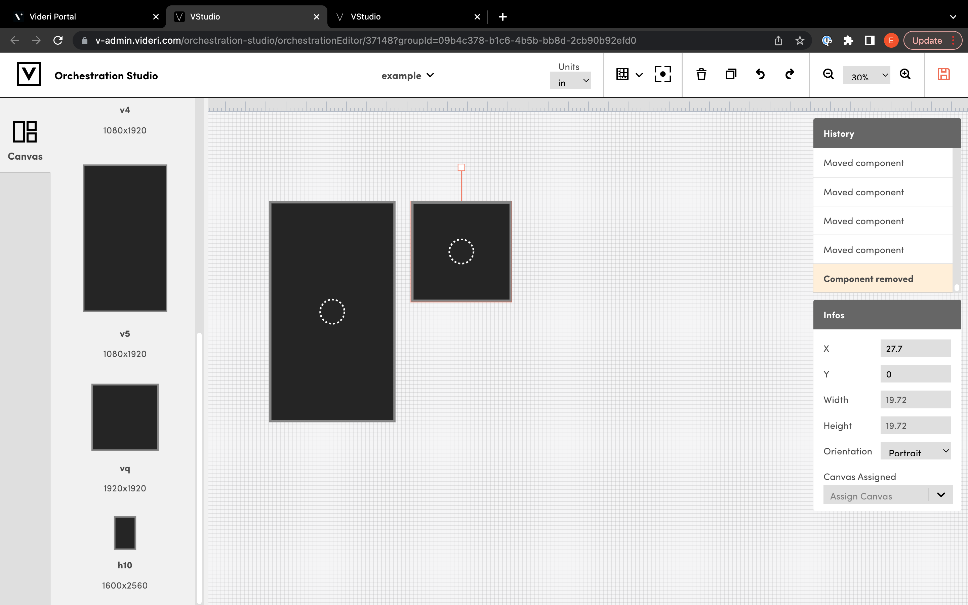
Task: Select the v4 canvas thumbnail
Action: [x=125, y=238]
